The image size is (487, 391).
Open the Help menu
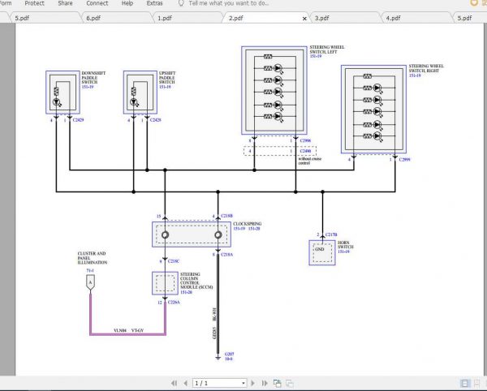click(127, 3)
